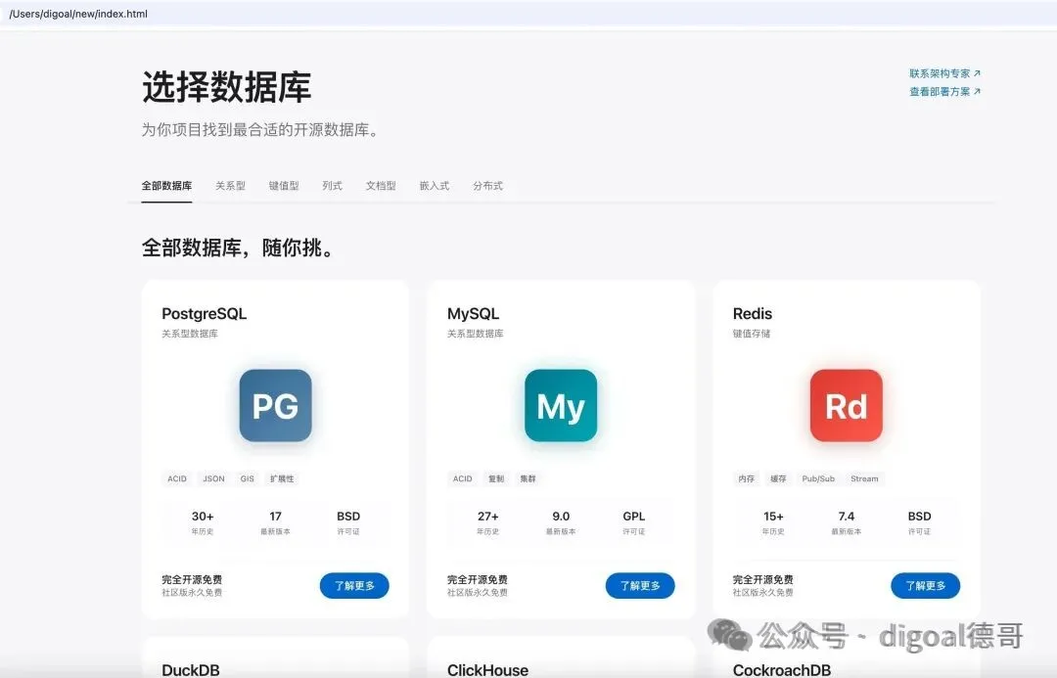Click the DuckDB card title

tap(191, 670)
